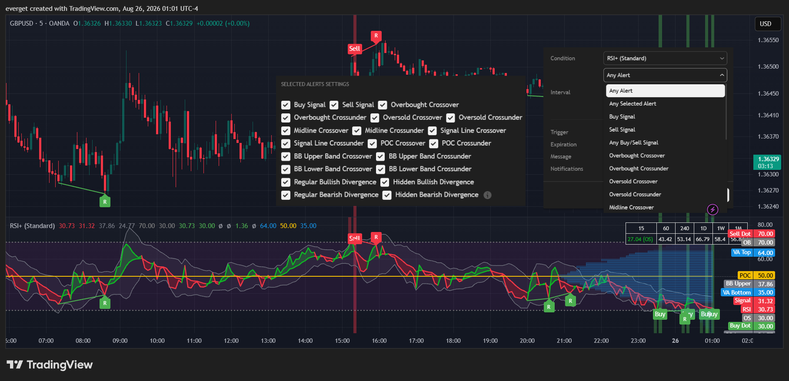The height and width of the screenshot is (381, 789).
Task: Uncheck Hidden Bearish Divergence
Action: point(387,195)
